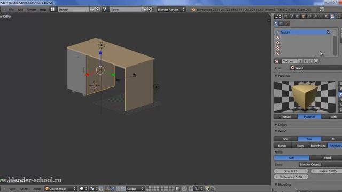Switch preview to Material
The height and width of the screenshot is (192, 342).
(309, 117)
